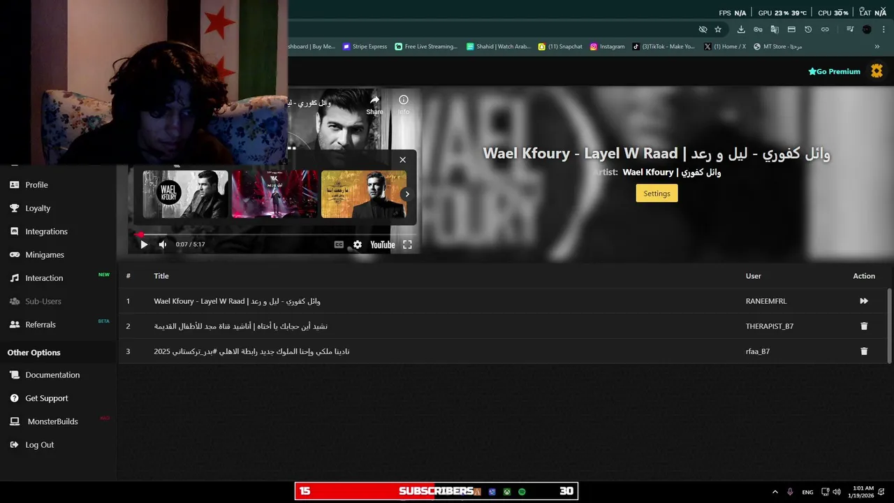This screenshot has height=503, width=894.
Task: Click the Go Premium link
Action: (834, 71)
